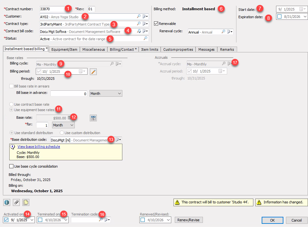Click Billing cycle magnifier icon
The height and width of the screenshot is (227, 308).
pyautogui.click(x=112, y=64)
